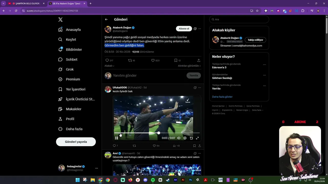Open a new browser tab
The height and width of the screenshot is (184, 328).
pyautogui.click(x=90, y=4)
